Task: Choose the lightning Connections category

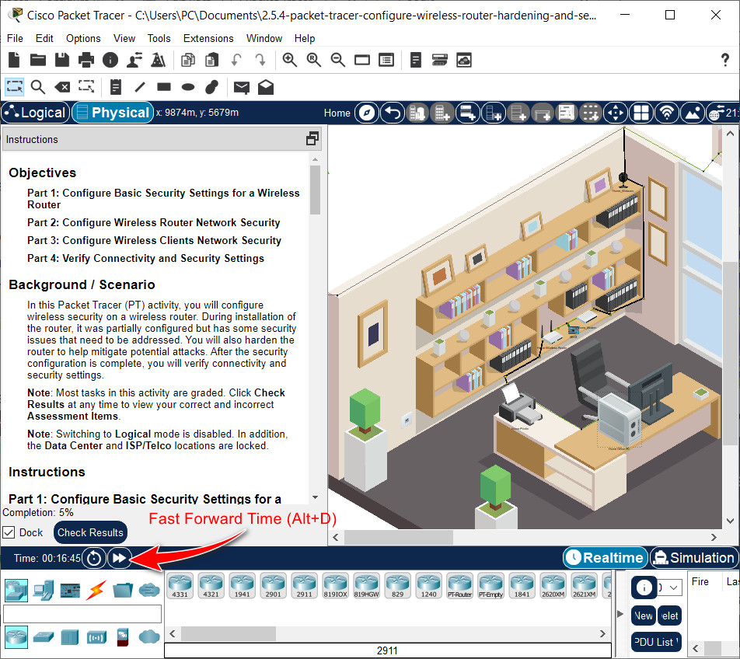Action: point(96,590)
